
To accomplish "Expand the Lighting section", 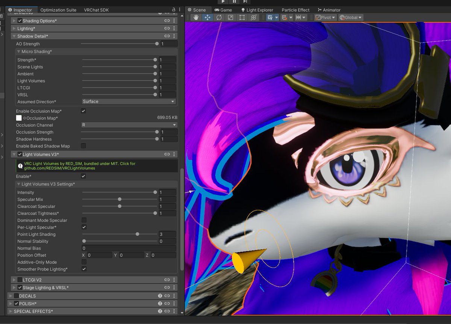I will coord(14,29).
